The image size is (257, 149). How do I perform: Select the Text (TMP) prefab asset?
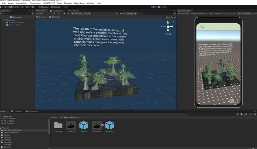pos(109,125)
